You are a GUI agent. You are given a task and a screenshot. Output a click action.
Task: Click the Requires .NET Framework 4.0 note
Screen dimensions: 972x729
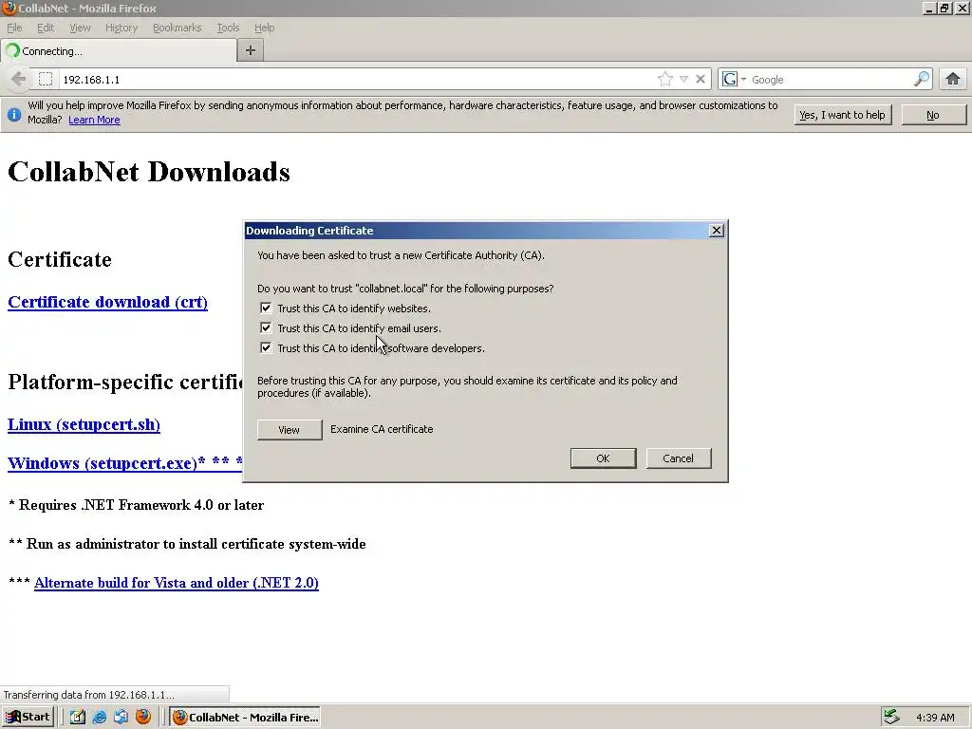(x=137, y=505)
